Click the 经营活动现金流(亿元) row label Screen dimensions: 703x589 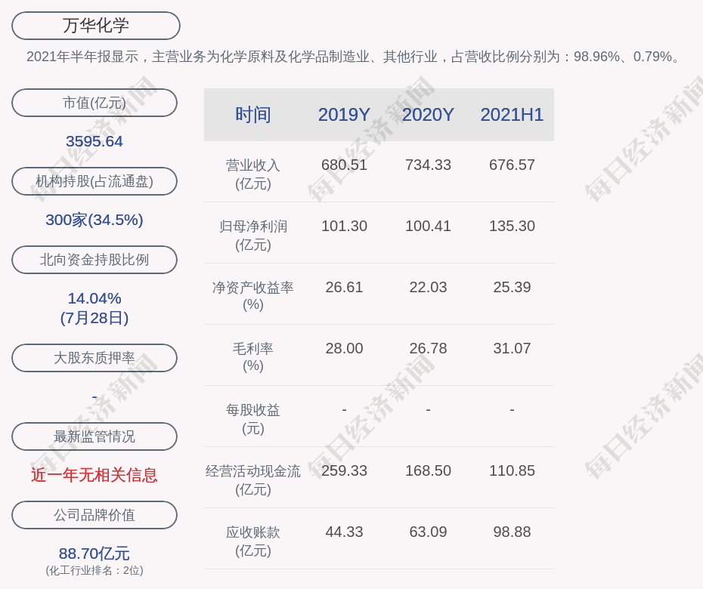(x=253, y=480)
